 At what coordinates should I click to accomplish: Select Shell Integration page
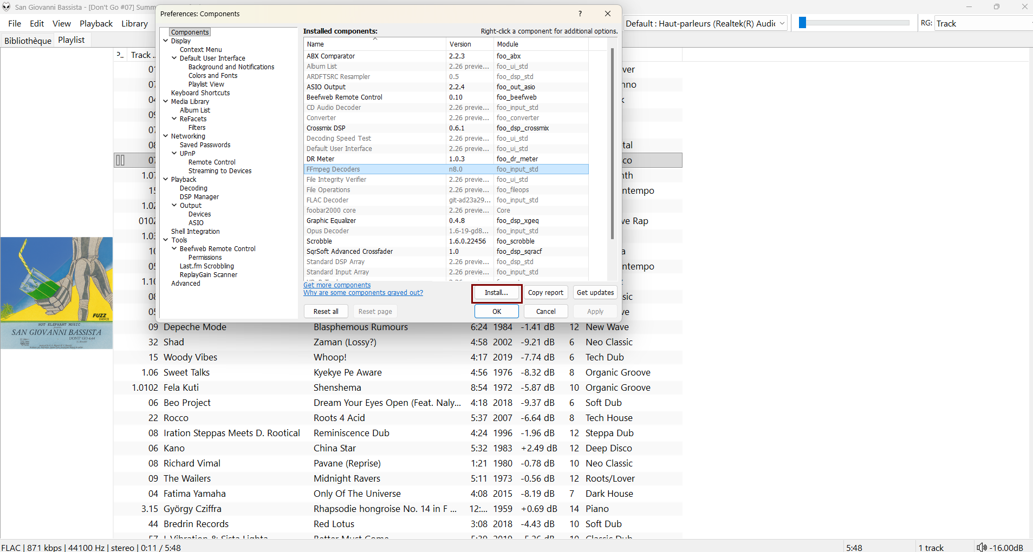196,231
